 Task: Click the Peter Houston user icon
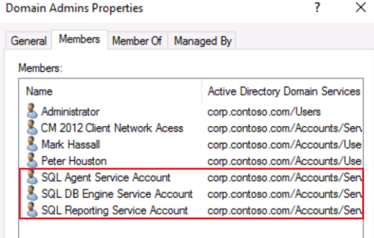coord(32,160)
